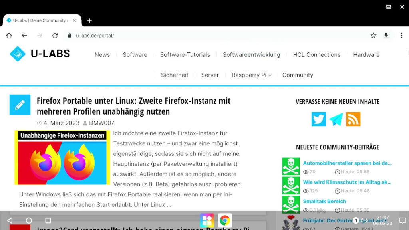Click the clock display in the taskbar
The height and width of the screenshot is (230, 409).
coord(383,220)
